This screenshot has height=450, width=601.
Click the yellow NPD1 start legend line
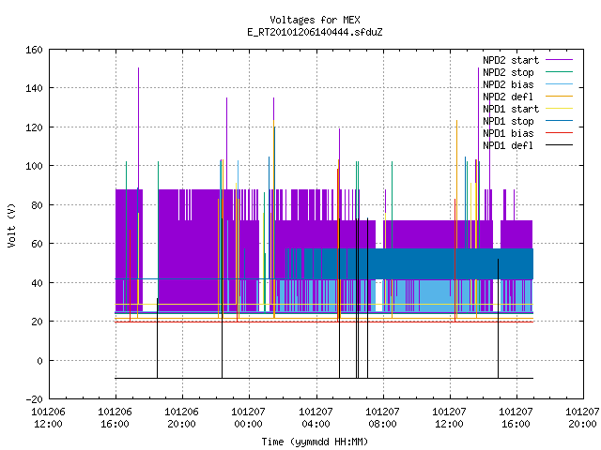click(x=559, y=109)
